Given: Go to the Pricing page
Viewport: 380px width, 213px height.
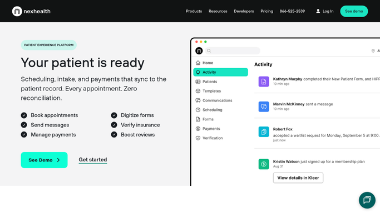Looking at the screenshot, I should [267, 11].
